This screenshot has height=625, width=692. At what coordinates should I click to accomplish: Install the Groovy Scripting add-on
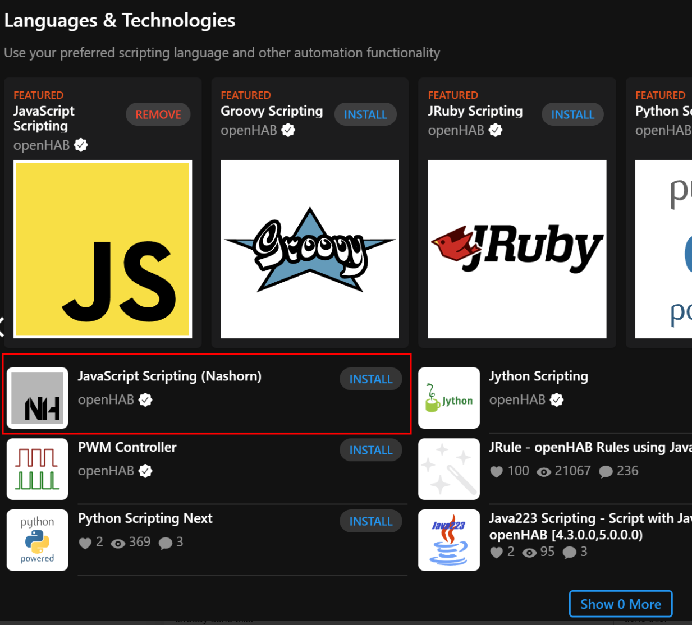click(x=365, y=114)
